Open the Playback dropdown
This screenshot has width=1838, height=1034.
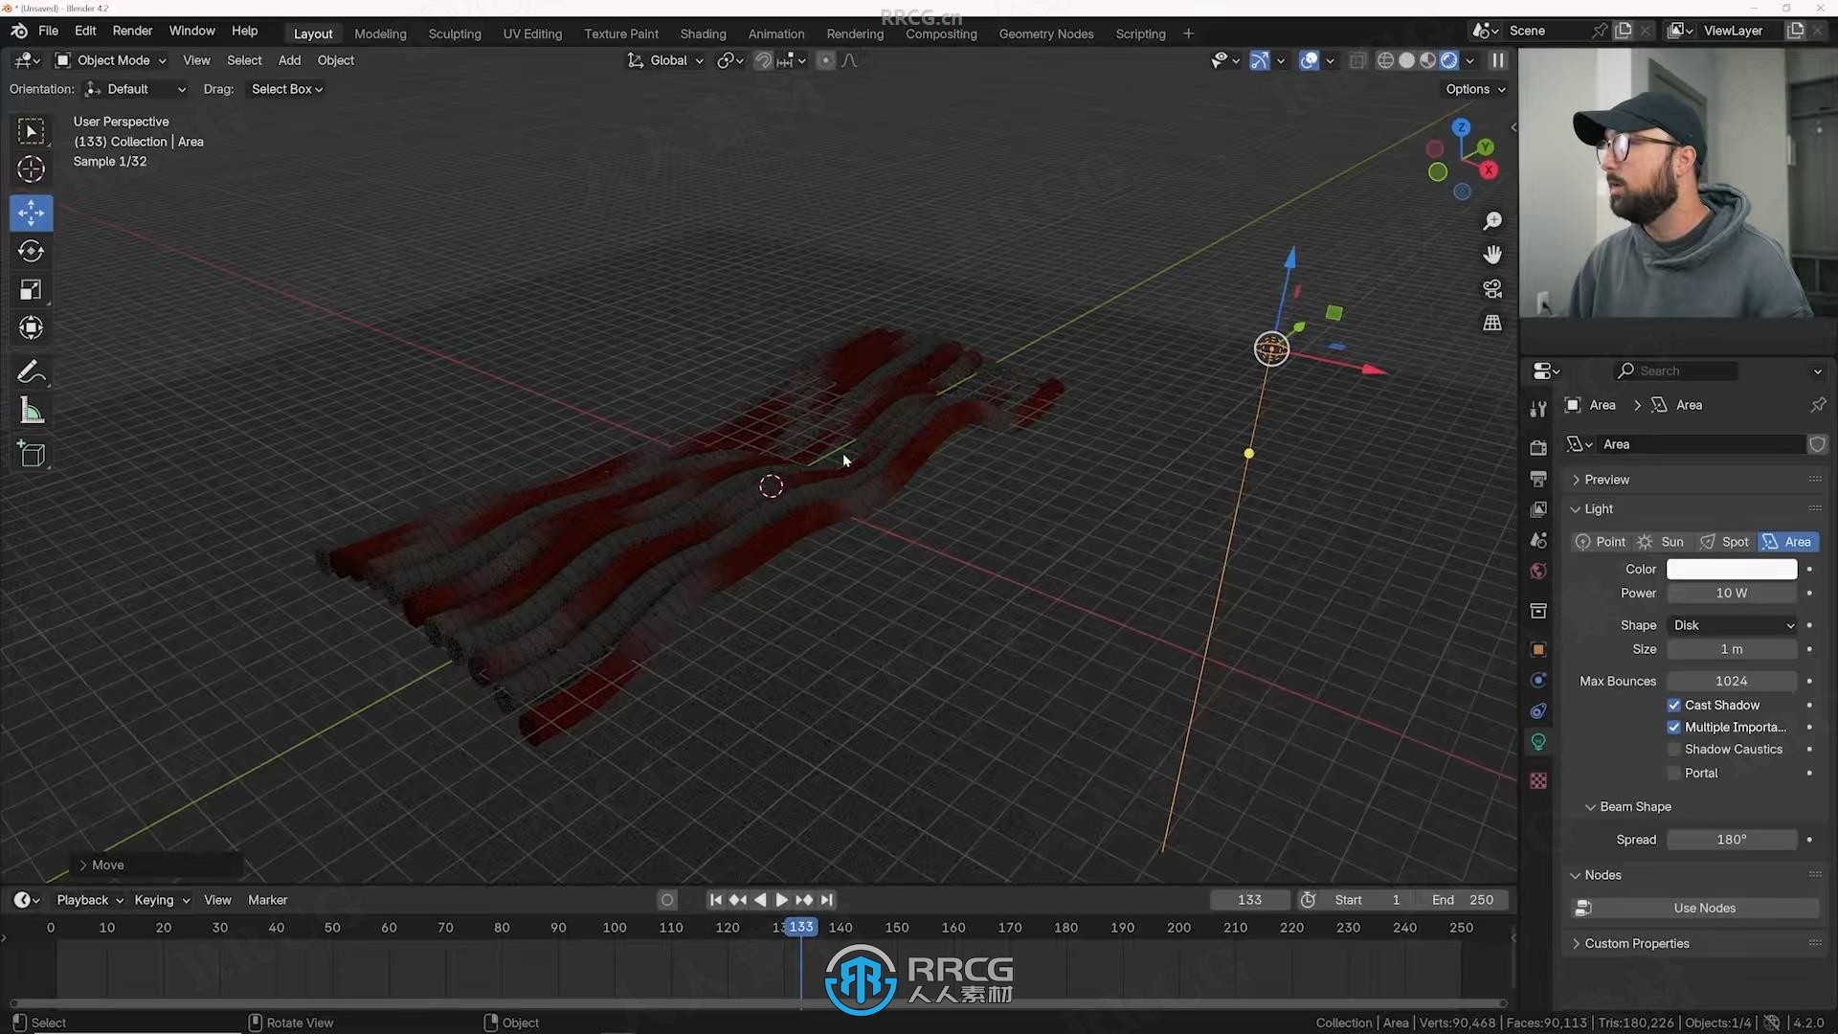tap(90, 900)
